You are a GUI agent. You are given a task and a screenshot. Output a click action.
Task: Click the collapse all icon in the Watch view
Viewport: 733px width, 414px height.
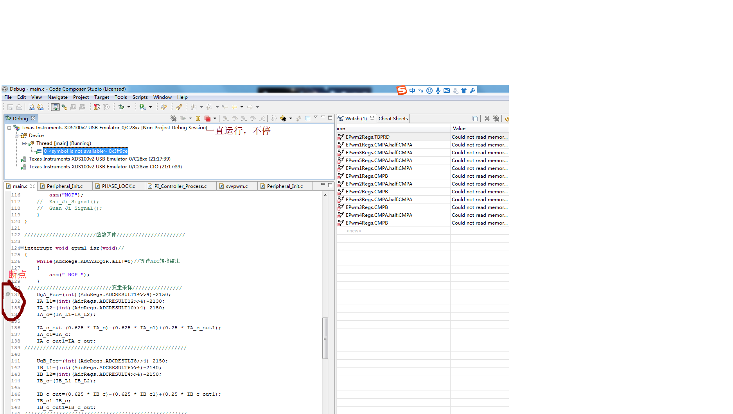click(475, 118)
